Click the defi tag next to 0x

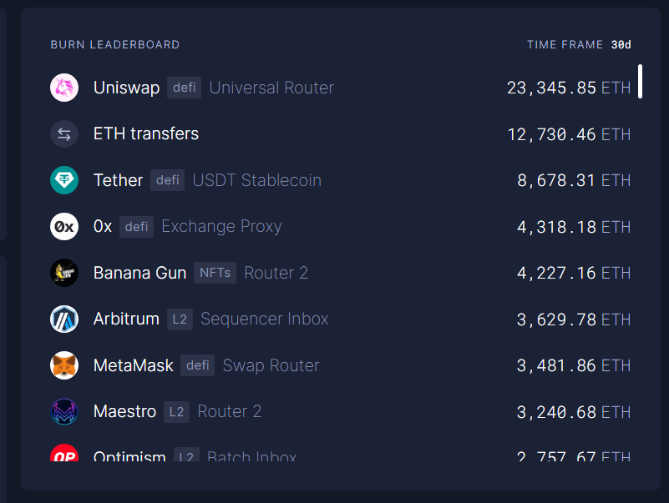tap(136, 226)
